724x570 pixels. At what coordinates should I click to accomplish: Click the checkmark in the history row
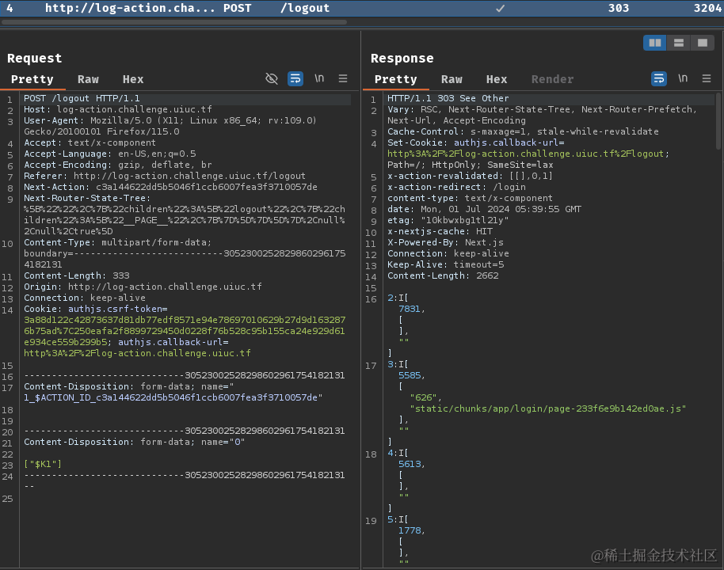click(500, 8)
